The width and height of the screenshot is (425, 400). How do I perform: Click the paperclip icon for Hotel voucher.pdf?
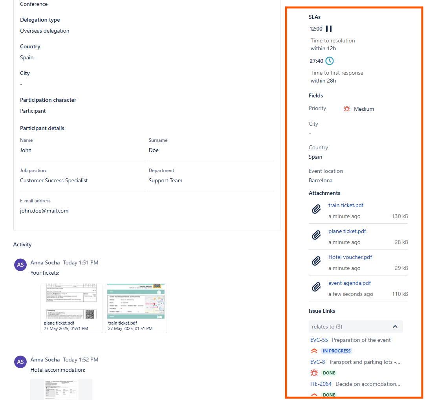[x=316, y=261]
